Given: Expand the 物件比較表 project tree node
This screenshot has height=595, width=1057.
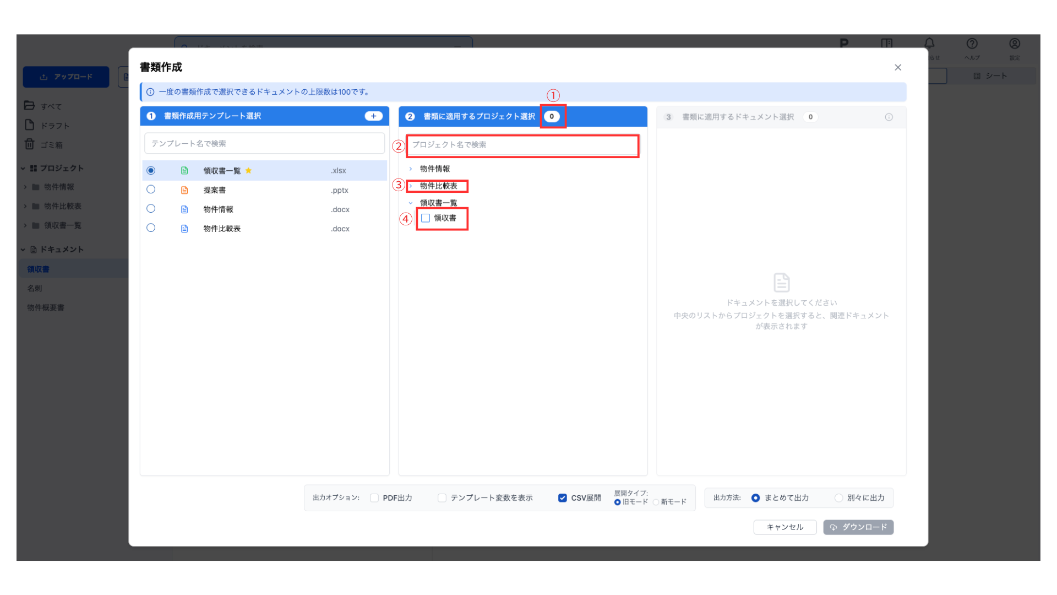Looking at the screenshot, I should 411,186.
